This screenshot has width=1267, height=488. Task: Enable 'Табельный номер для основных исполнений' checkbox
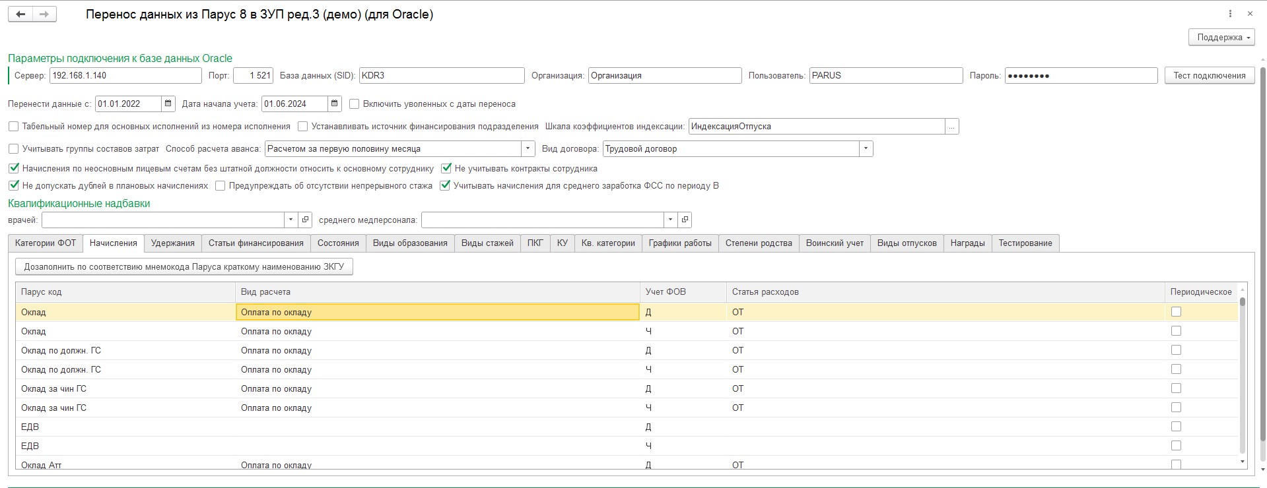click(x=13, y=126)
